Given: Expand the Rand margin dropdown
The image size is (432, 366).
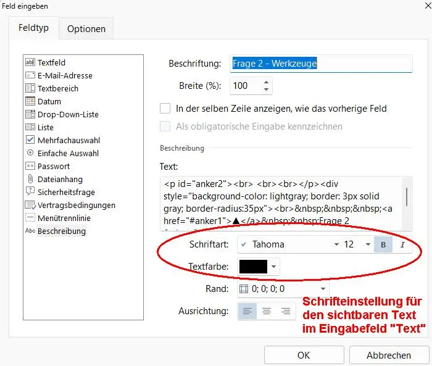Looking at the screenshot, I should point(323,289).
